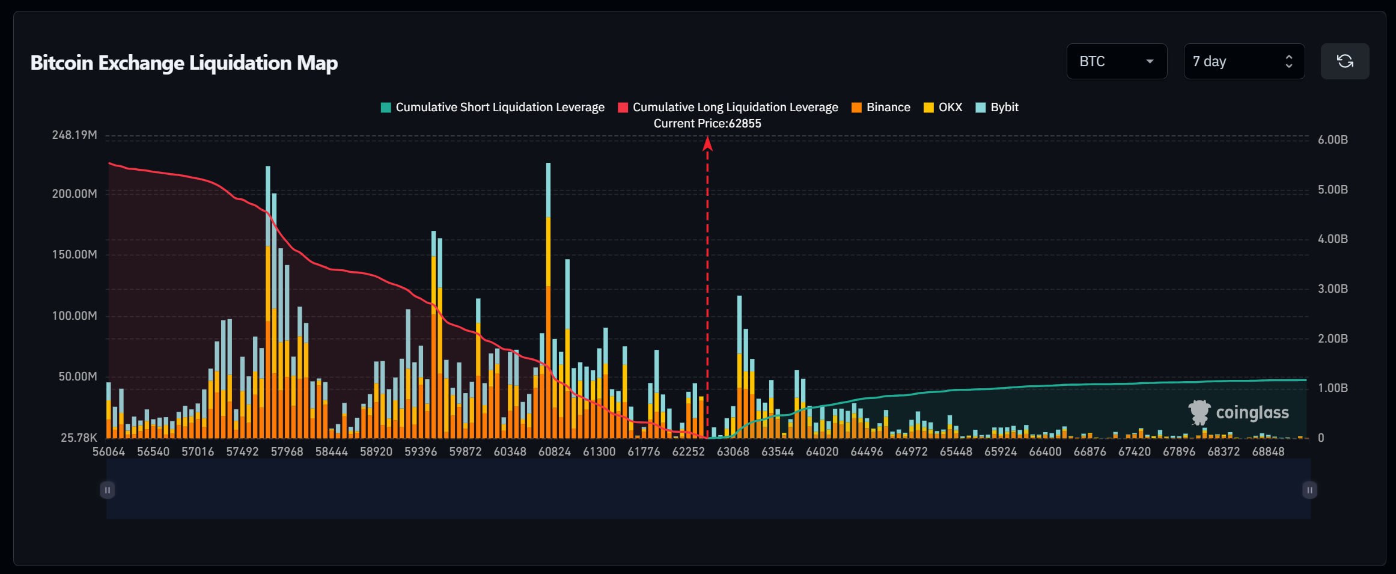
Task: Click the Bitcoin Exchange Liquidation Map title
Action: [x=184, y=63]
